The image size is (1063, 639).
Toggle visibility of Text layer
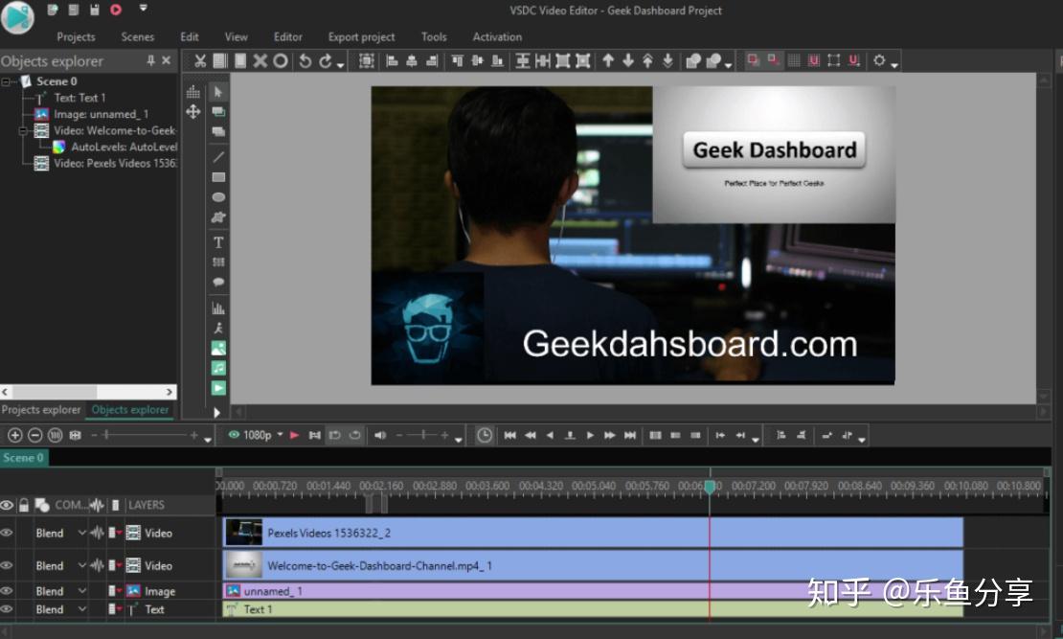7,609
